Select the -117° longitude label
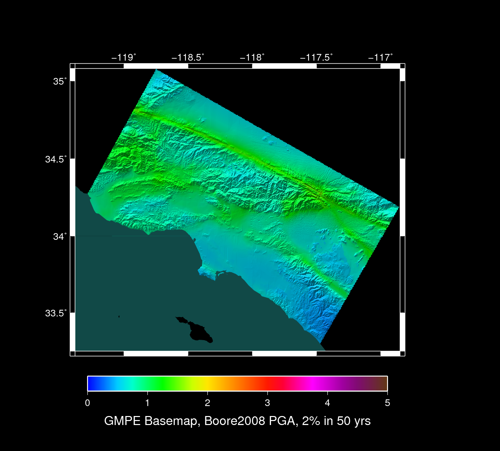The width and height of the screenshot is (500, 451). [x=380, y=58]
